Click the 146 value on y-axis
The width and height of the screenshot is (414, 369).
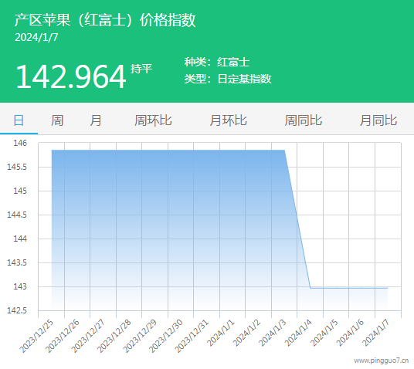[x=20, y=143]
